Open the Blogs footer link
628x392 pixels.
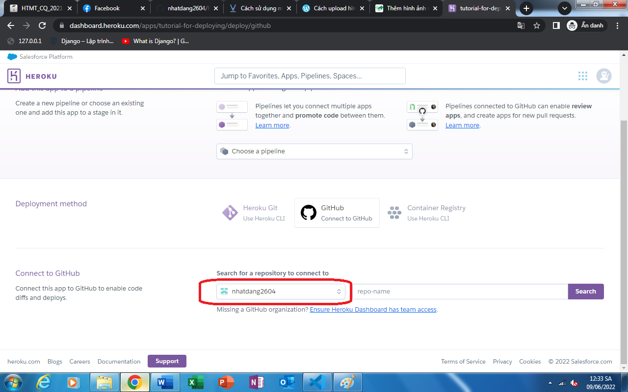point(55,362)
